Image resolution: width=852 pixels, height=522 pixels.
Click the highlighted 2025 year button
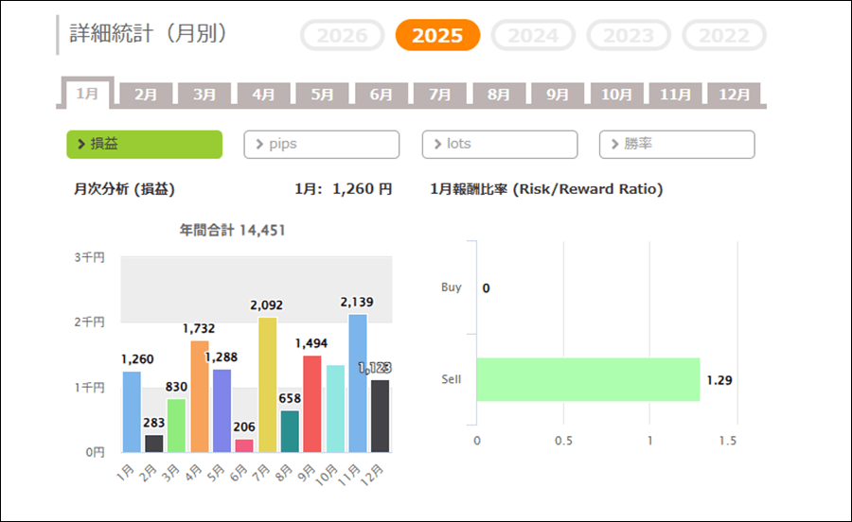(437, 36)
